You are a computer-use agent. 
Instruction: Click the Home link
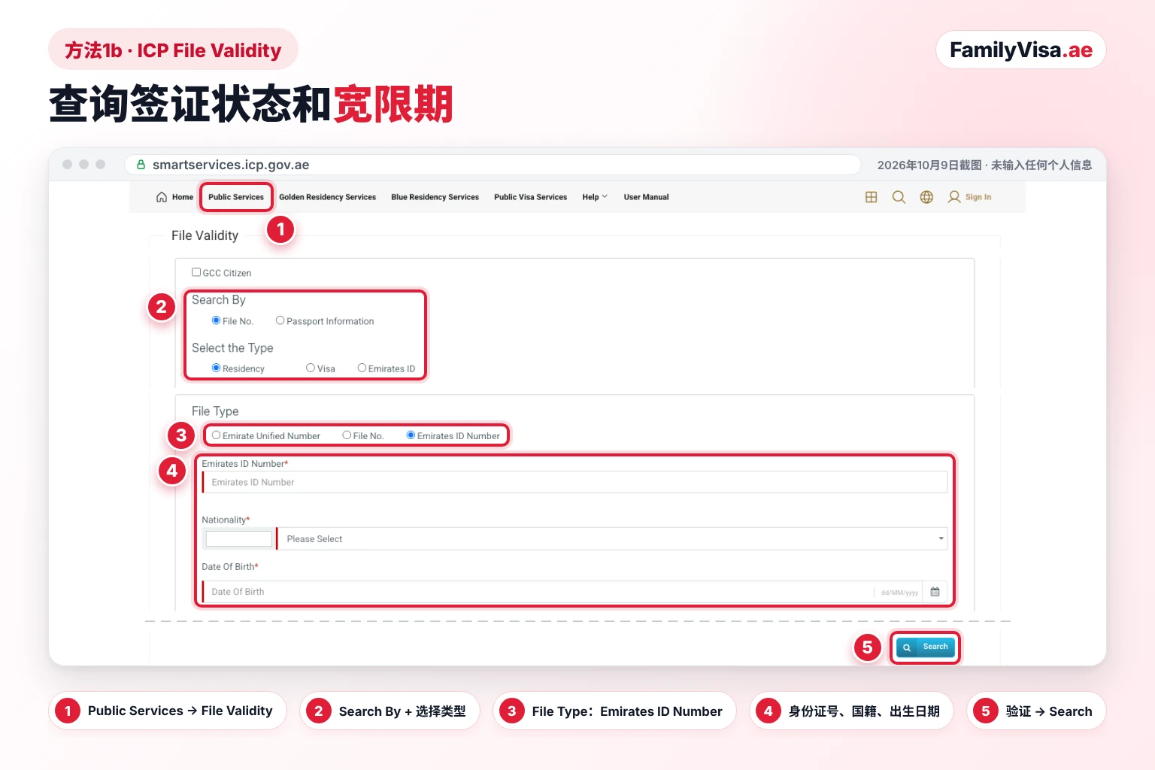tap(183, 197)
